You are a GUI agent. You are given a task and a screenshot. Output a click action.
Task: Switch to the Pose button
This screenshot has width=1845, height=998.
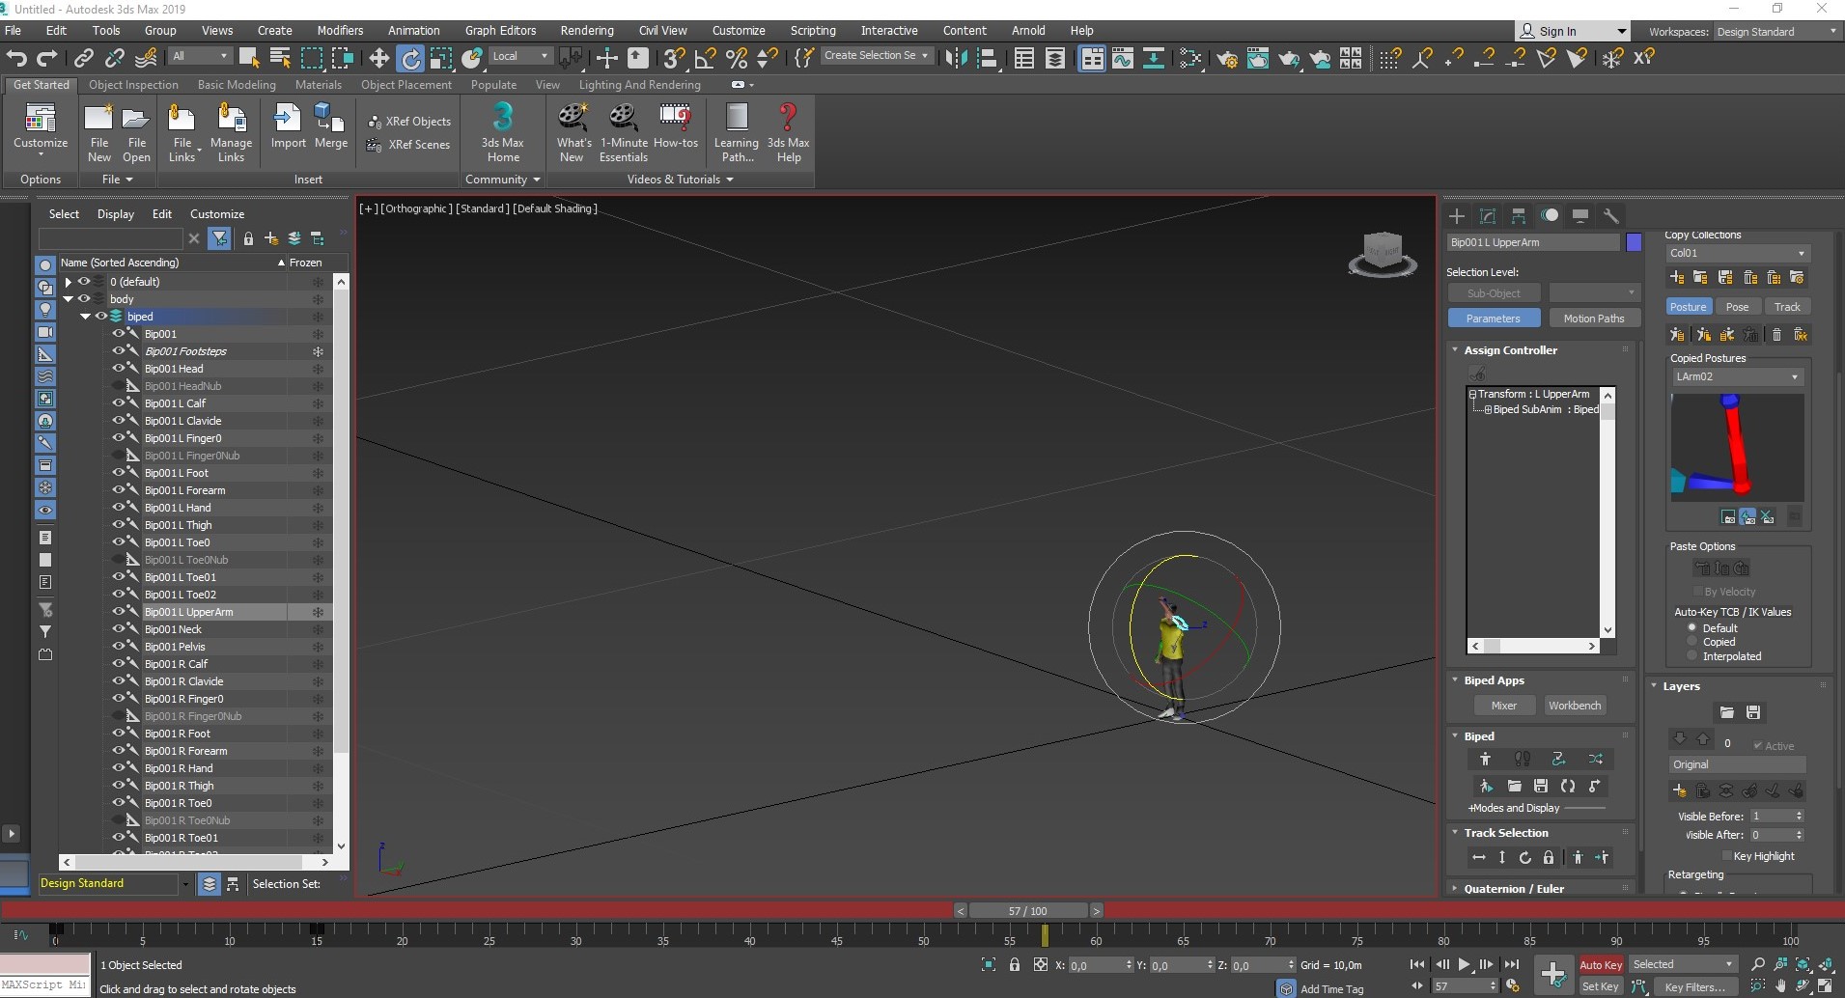click(1737, 307)
